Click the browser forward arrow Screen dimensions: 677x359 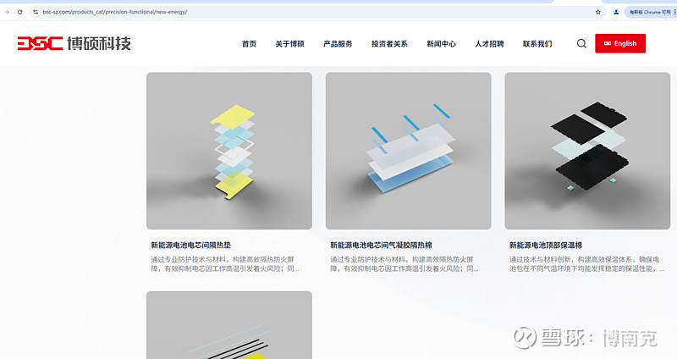pyautogui.click(x=7, y=12)
